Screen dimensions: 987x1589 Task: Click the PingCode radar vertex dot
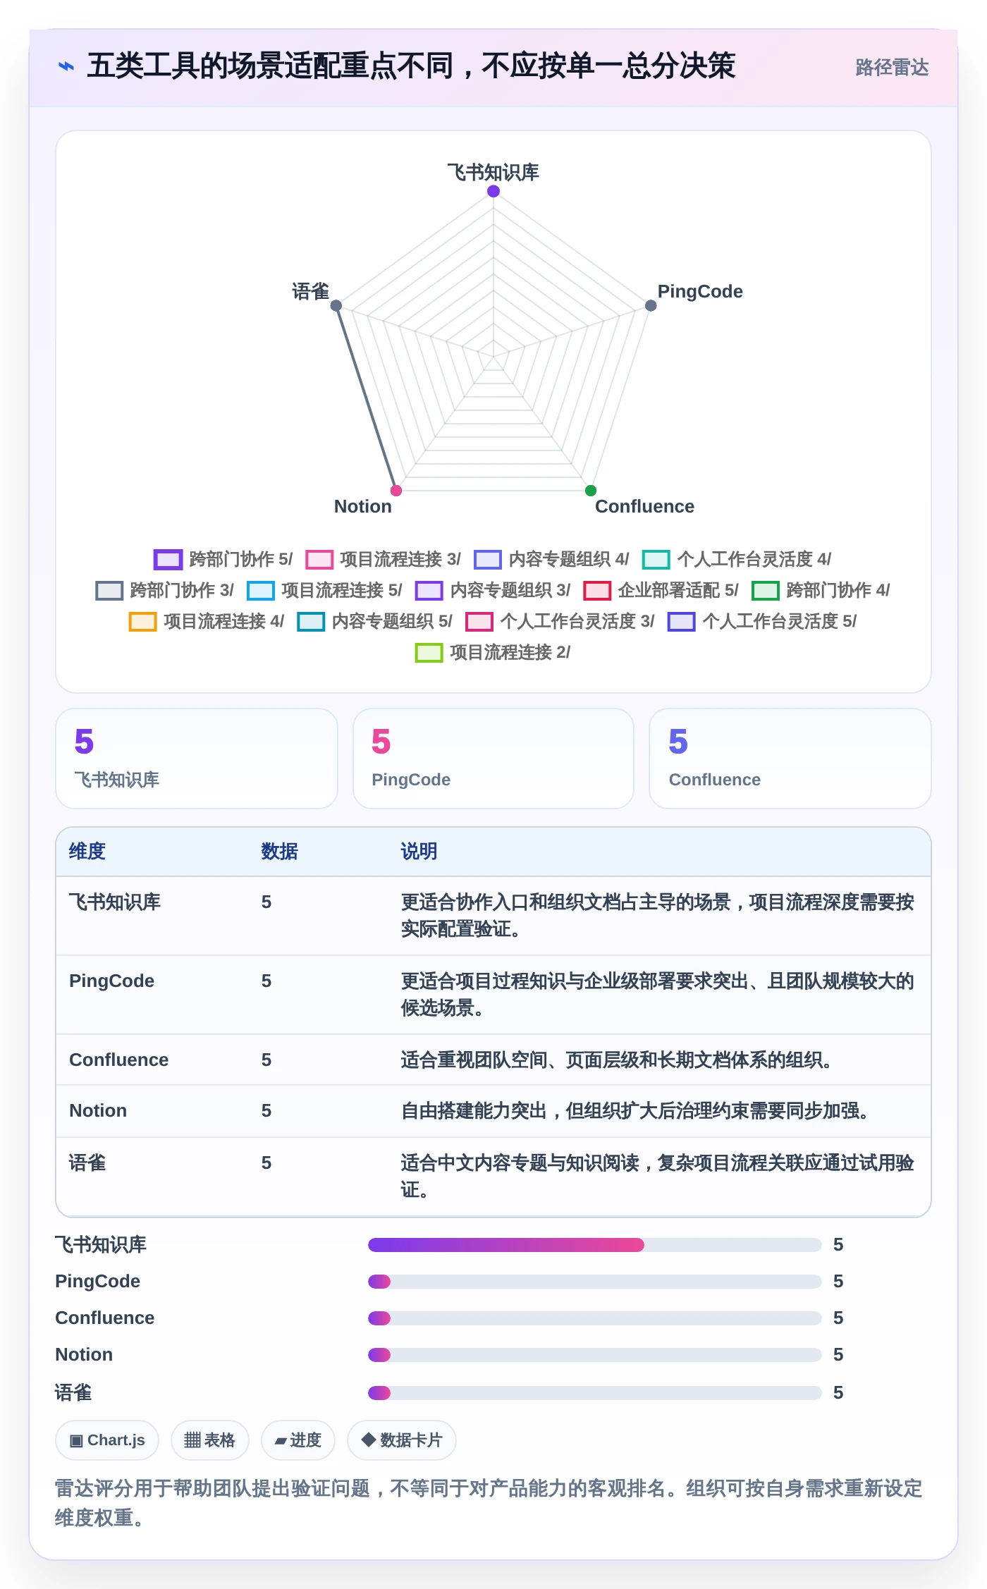(651, 305)
